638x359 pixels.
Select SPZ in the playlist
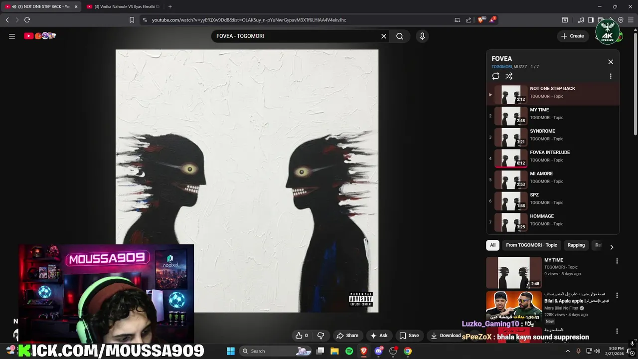click(553, 201)
